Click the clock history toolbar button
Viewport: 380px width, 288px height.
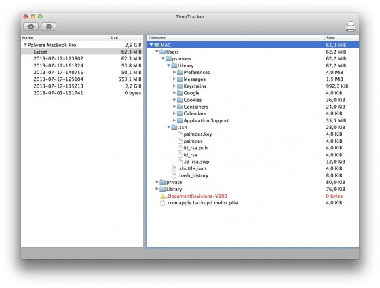(49, 26)
